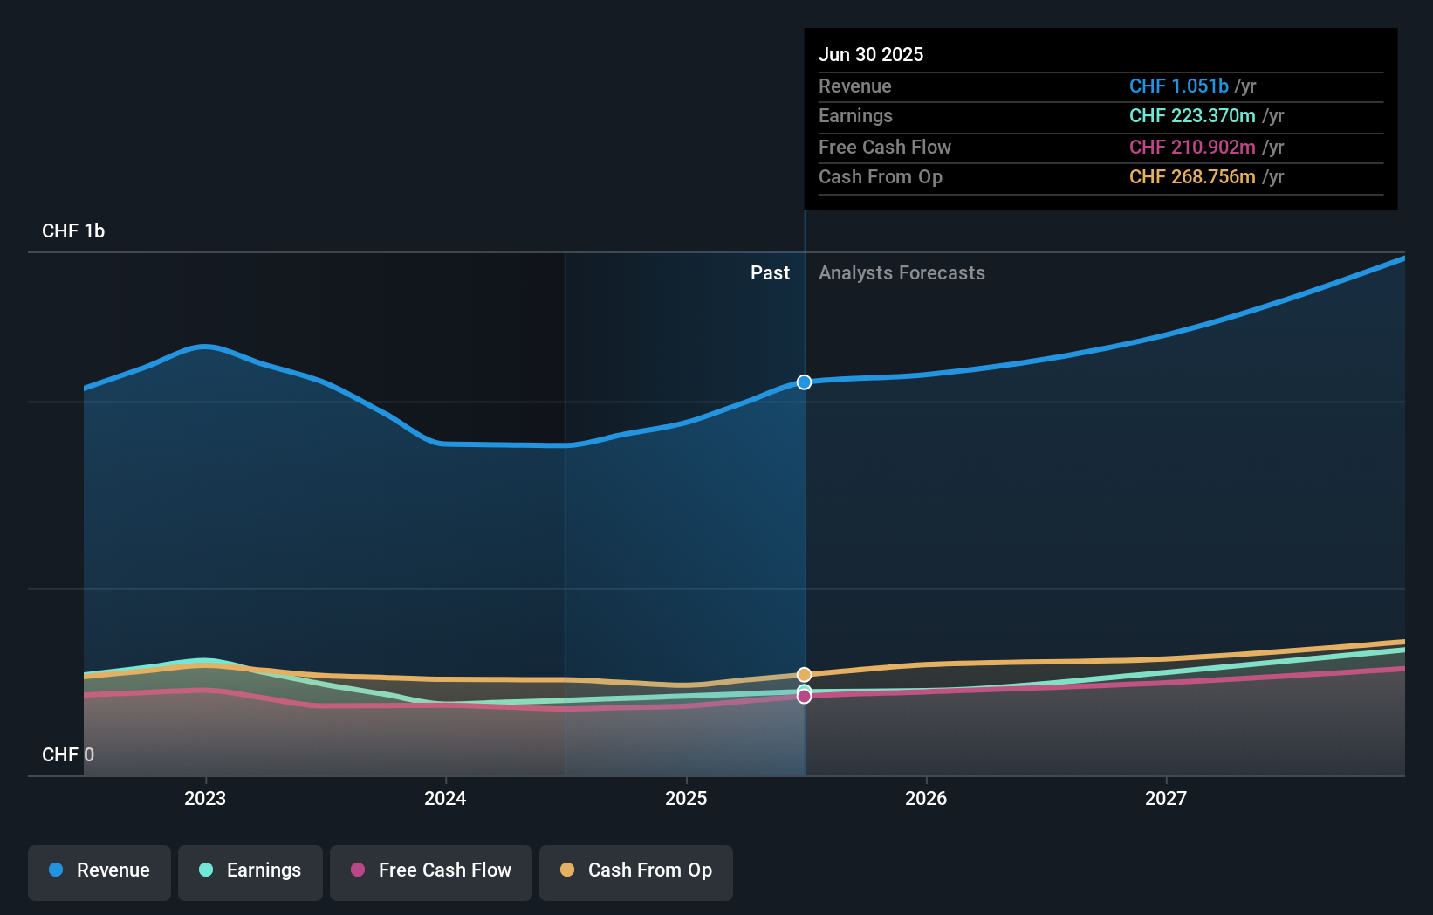The height and width of the screenshot is (915, 1433).
Task: Toggle the Revenue series visibility
Action: pos(99,872)
